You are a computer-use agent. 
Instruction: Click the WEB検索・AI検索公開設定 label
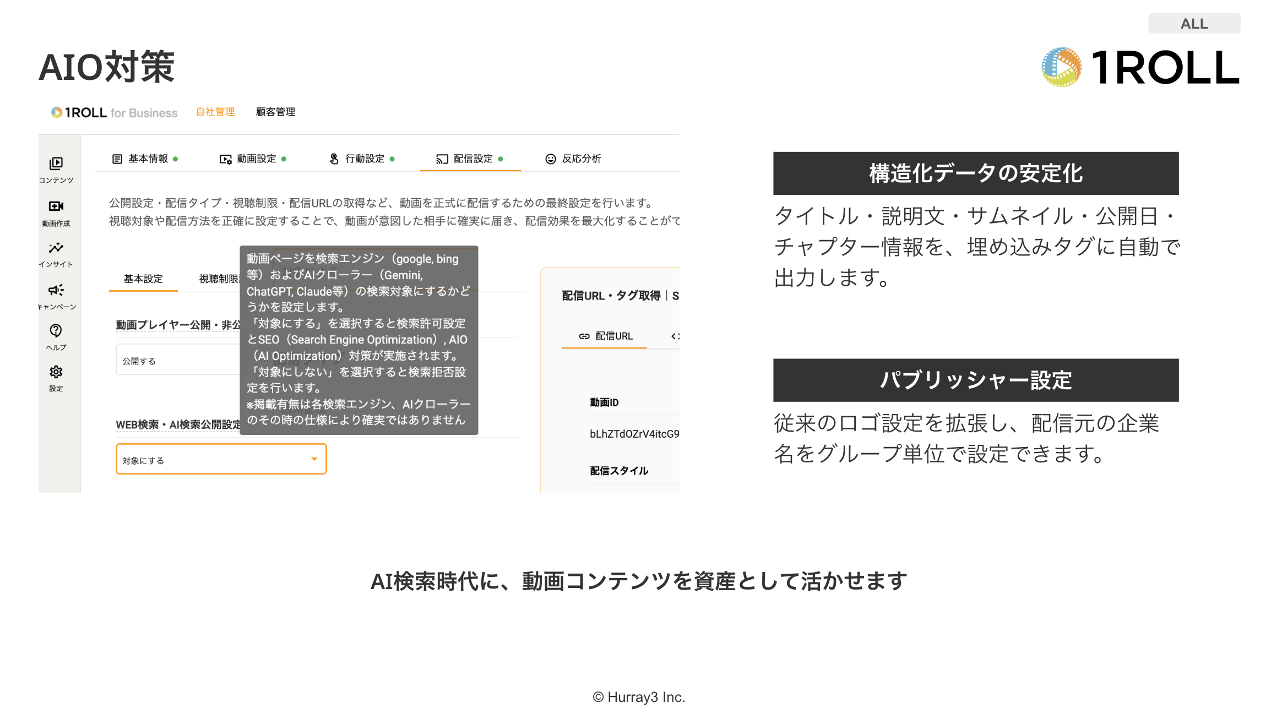pyautogui.click(x=178, y=424)
